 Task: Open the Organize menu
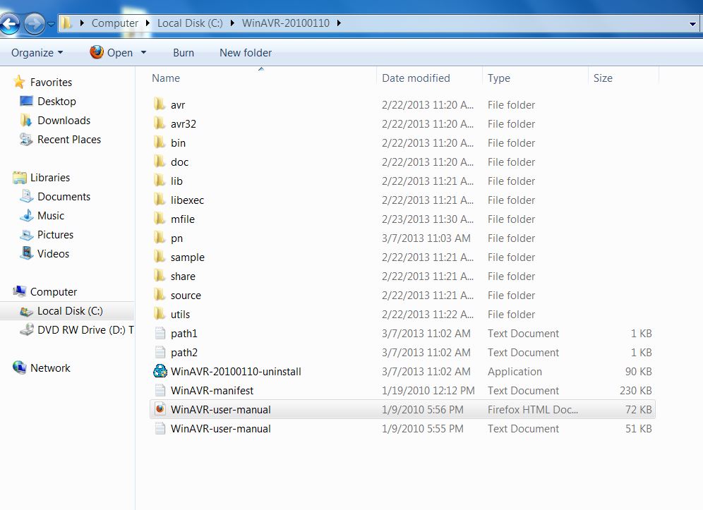pos(37,53)
